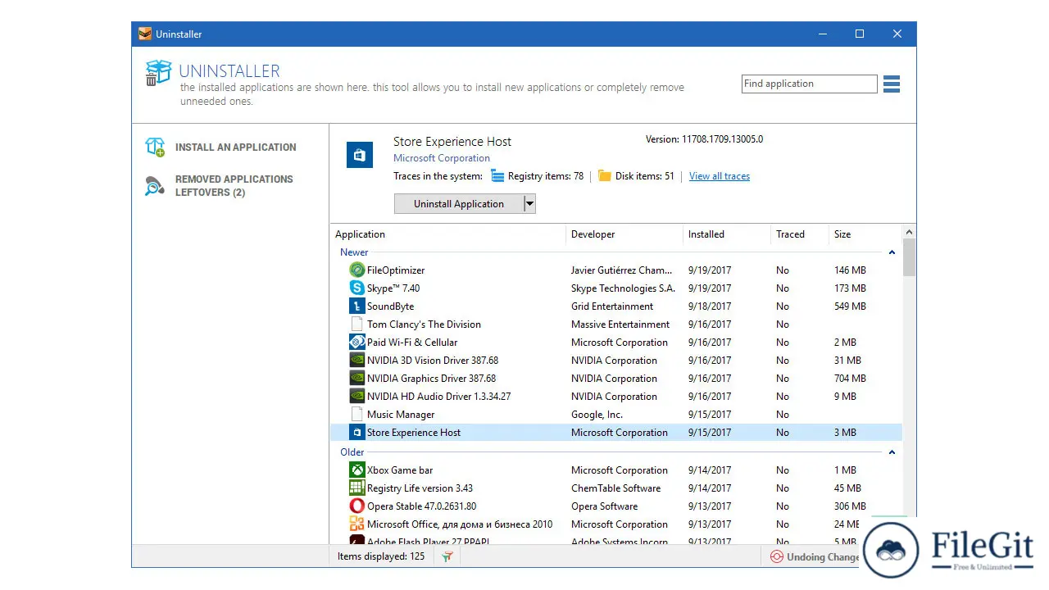
Task: Click the NVIDIA Graphics Driver icon
Action: [356, 379]
